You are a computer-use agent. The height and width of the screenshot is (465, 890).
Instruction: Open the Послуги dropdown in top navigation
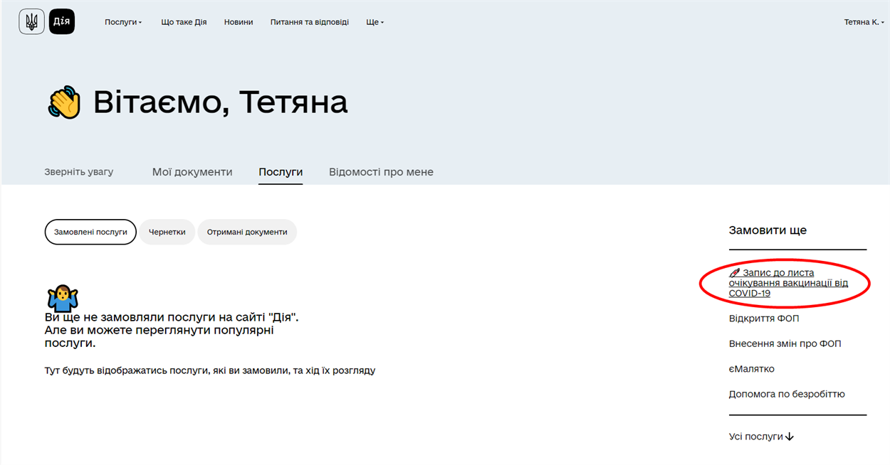coord(122,22)
